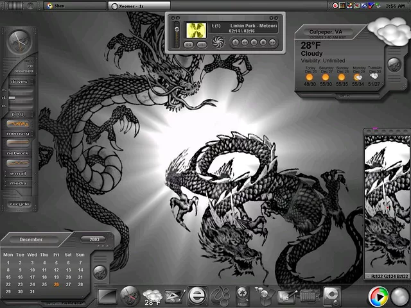Change the December month selector
The width and height of the screenshot is (411, 308).
coord(33,239)
